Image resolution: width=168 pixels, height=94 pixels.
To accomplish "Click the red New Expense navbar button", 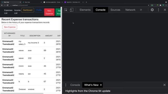I will pos(49,12).
